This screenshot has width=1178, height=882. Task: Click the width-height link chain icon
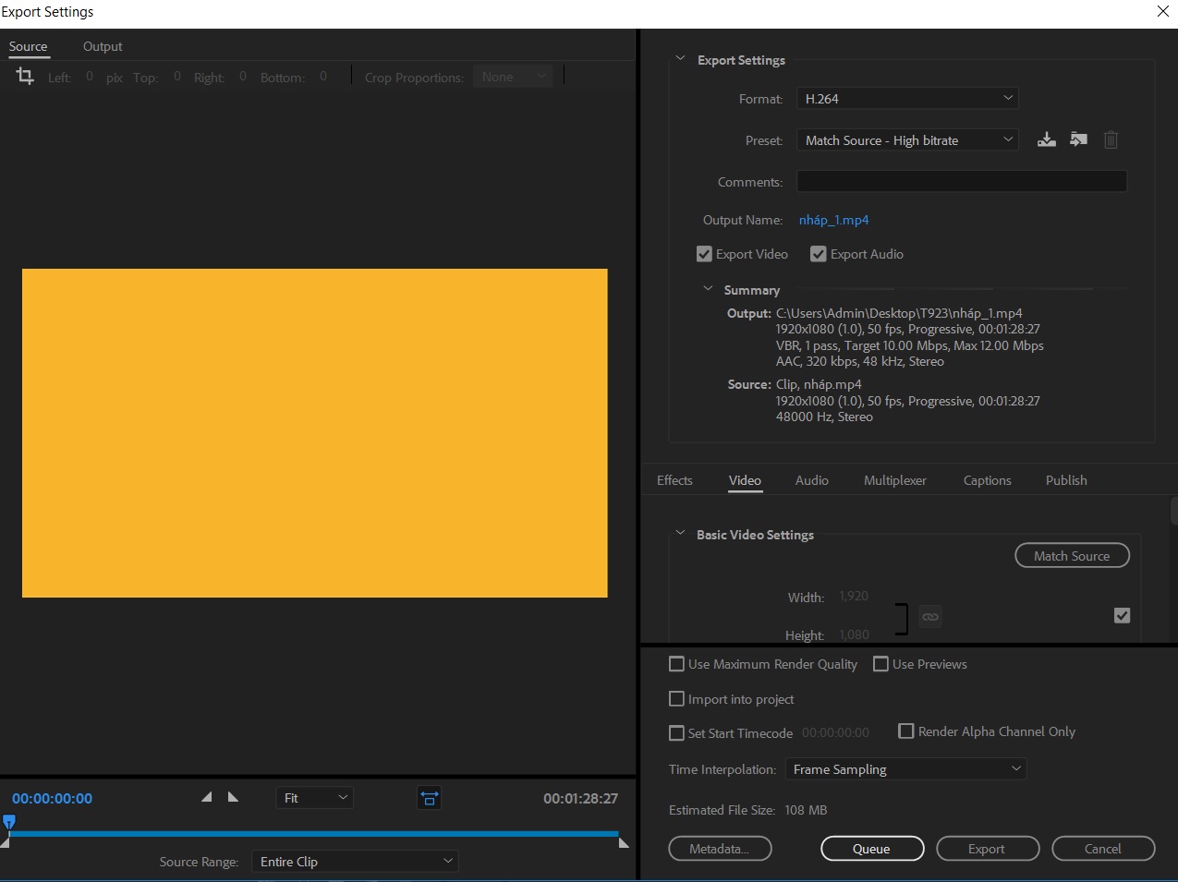pyautogui.click(x=930, y=616)
